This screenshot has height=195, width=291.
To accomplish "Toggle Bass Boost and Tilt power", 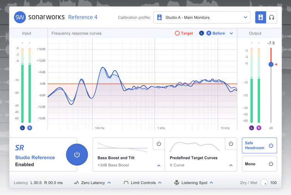I will (158, 144).
